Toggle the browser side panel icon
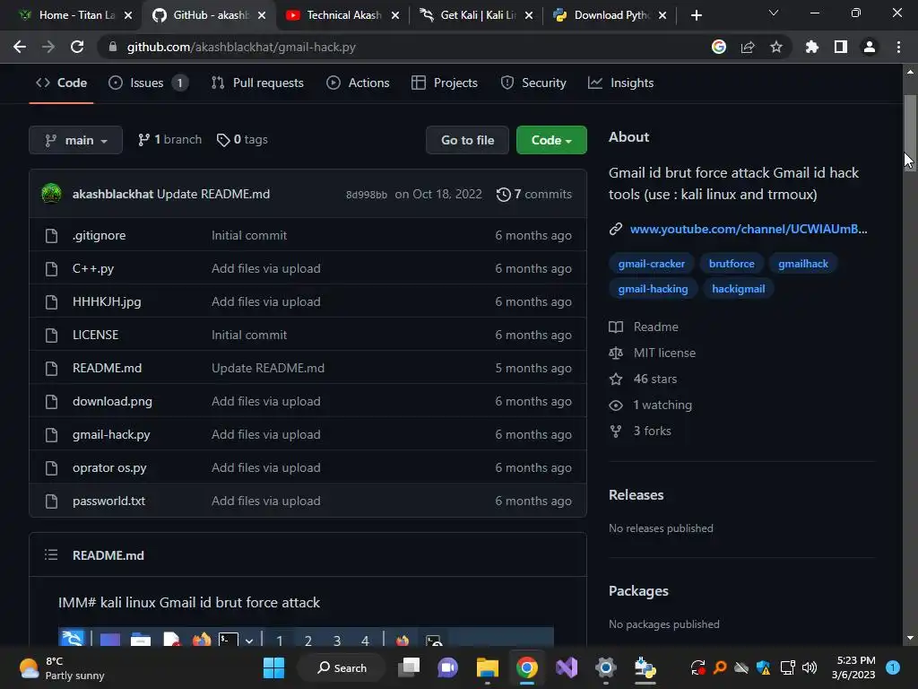This screenshot has width=918, height=689. coord(841,47)
